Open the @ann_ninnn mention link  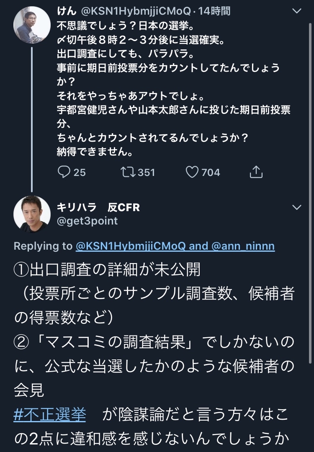tap(244, 246)
